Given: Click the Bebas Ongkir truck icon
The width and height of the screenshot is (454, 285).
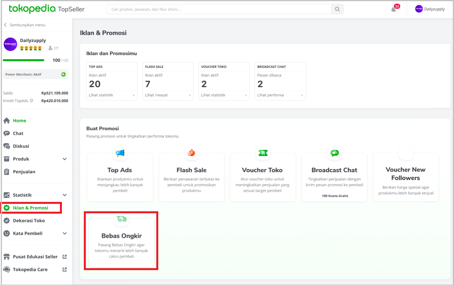Looking at the screenshot, I should tap(121, 219).
